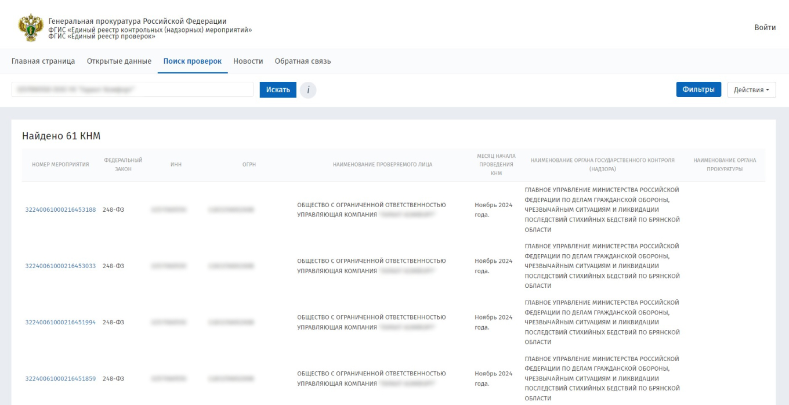
Task: Click the info icon beside search
Action: (308, 90)
